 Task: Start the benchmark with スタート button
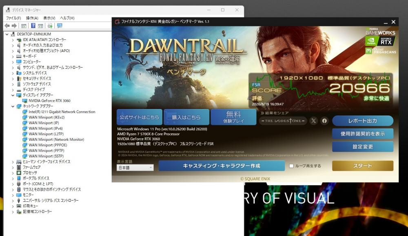[x=362, y=166]
